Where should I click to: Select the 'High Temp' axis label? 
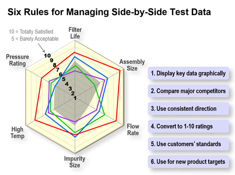17,132
